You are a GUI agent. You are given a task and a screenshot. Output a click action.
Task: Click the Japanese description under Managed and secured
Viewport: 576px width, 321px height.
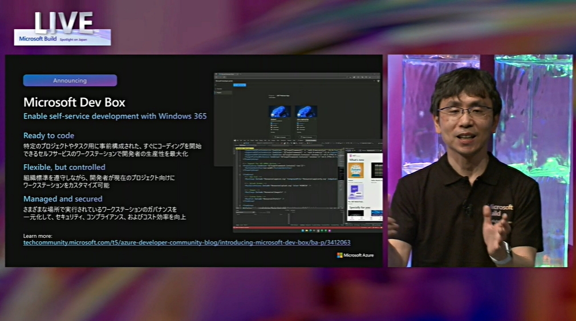[x=105, y=213]
